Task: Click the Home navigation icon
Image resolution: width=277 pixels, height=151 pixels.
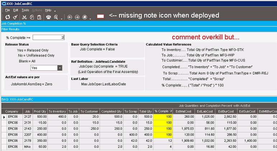Action: coord(85,17)
